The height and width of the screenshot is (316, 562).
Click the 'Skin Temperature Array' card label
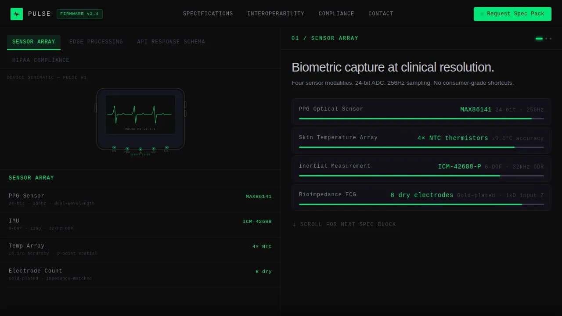pyautogui.click(x=338, y=137)
